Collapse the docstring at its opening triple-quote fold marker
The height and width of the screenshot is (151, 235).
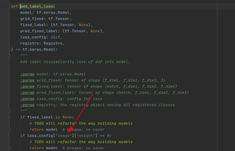tap(9, 56)
